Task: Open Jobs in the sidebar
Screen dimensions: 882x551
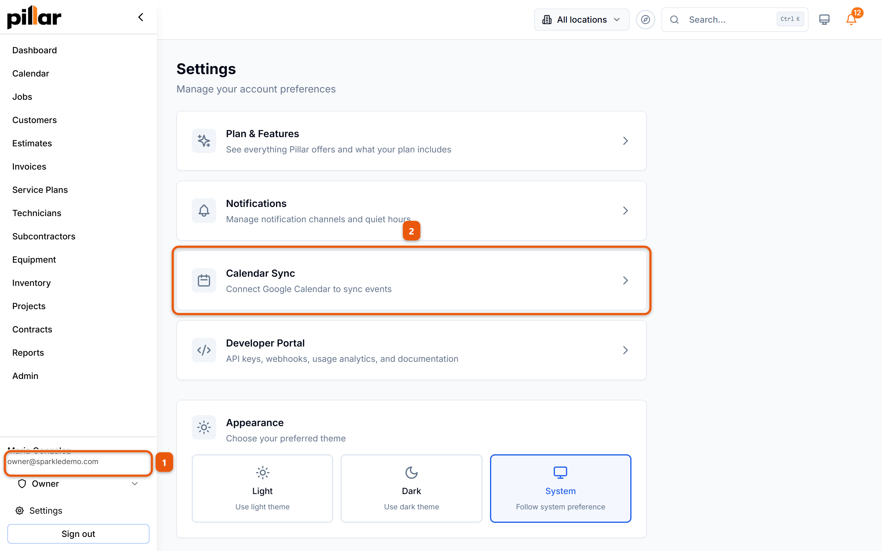Action: [22, 96]
